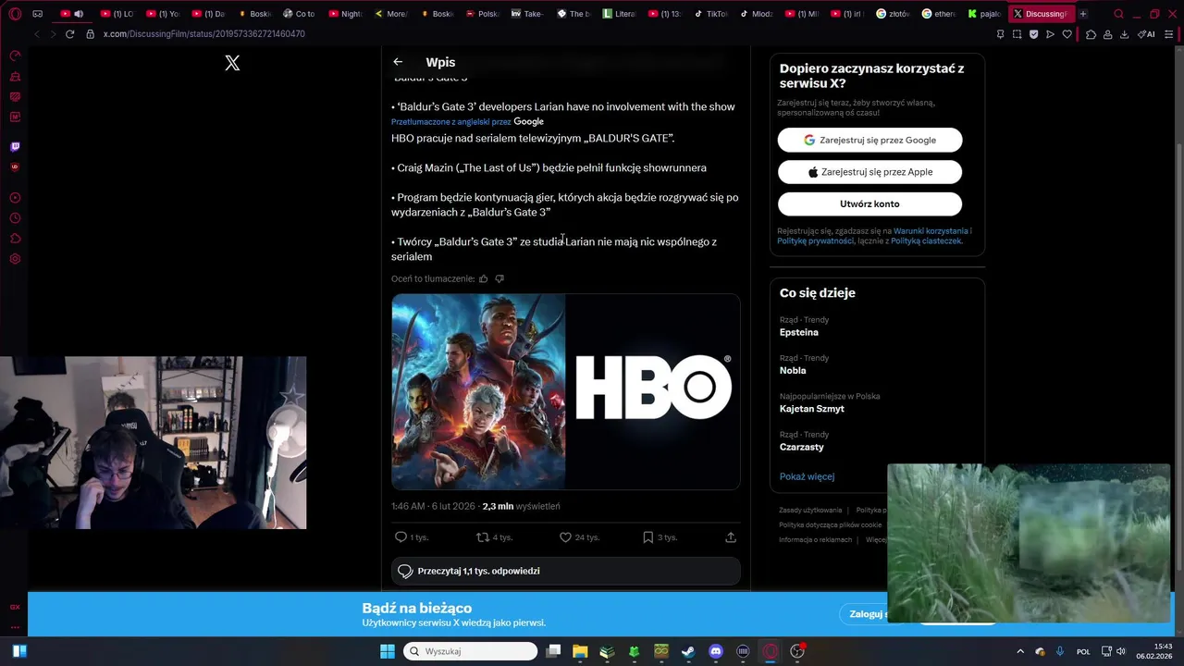Open Twitch in the Opera sidebar

point(15,147)
